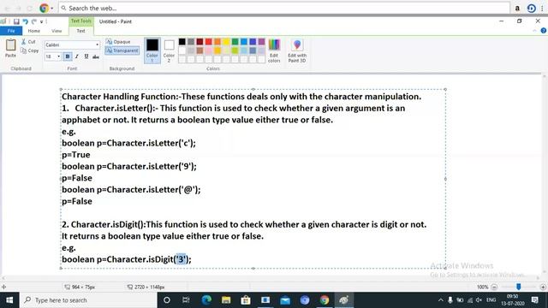Click ENG language indicator
This screenshot has width=548, height=308.
491,300
